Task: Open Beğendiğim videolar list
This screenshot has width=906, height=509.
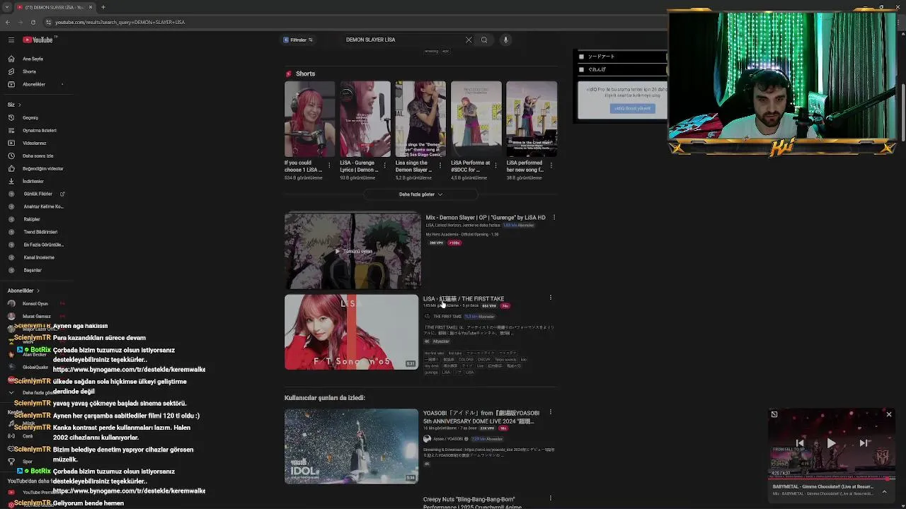Action: pos(42,168)
